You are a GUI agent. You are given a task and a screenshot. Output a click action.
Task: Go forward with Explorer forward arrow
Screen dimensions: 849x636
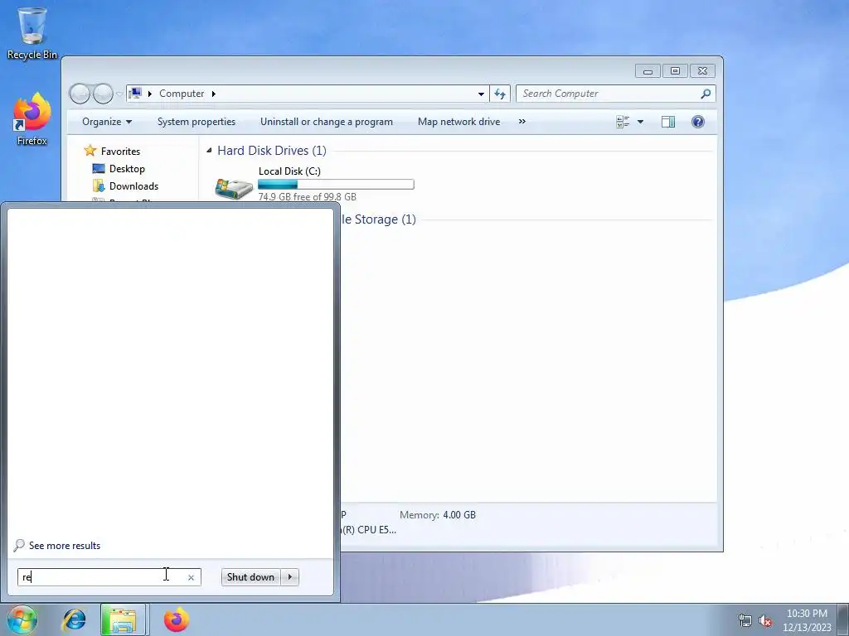(x=103, y=94)
